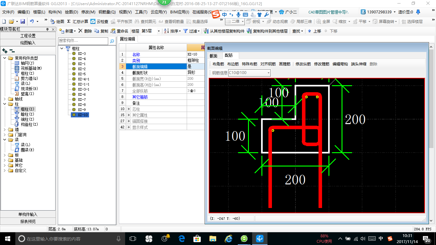The height and width of the screenshot is (245, 436).
Task: Click the Save disk icon
Action: click(23, 21)
